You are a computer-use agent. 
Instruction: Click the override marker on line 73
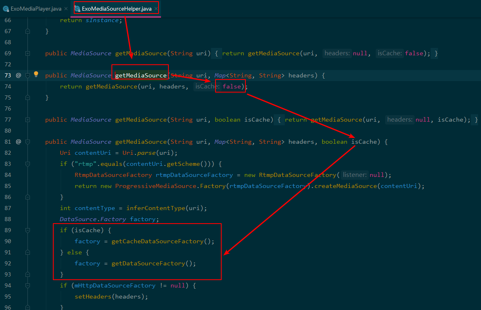18,75
